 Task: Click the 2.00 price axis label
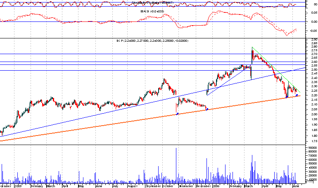coord(314,114)
